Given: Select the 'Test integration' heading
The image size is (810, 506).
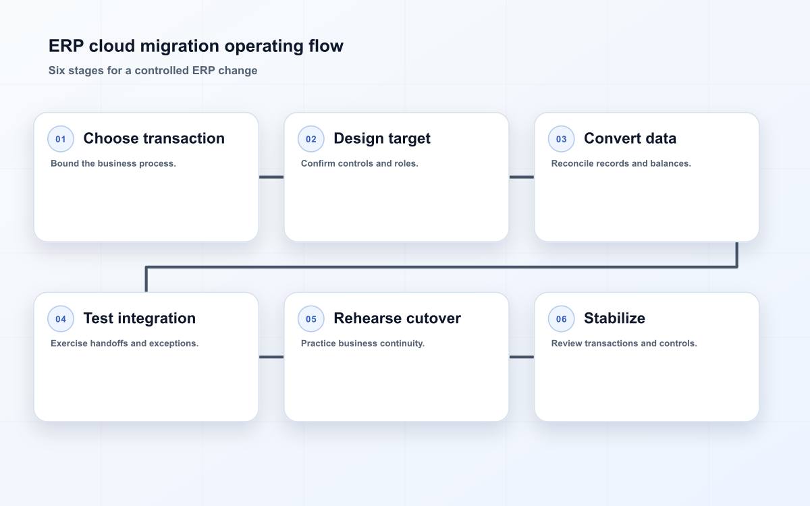Looking at the screenshot, I should [139, 318].
